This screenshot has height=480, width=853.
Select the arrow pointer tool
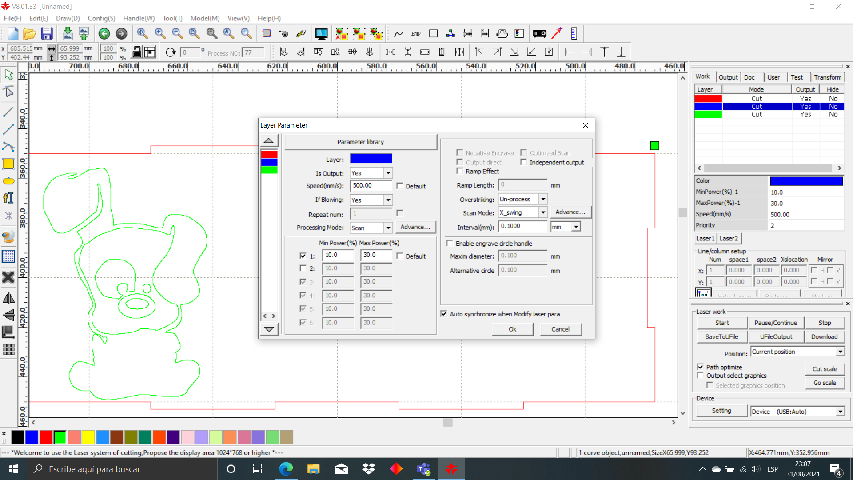click(x=8, y=75)
